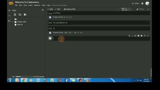Image resolution: width=160 pixels, height=90 pixels.
Task: Click Copy to Drive
Action: (x=70, y=9)
